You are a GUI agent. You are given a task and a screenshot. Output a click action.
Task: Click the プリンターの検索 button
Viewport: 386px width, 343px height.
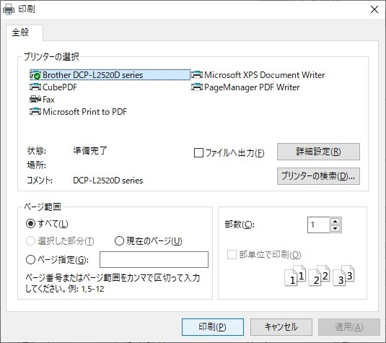click(x=318, y=176)
